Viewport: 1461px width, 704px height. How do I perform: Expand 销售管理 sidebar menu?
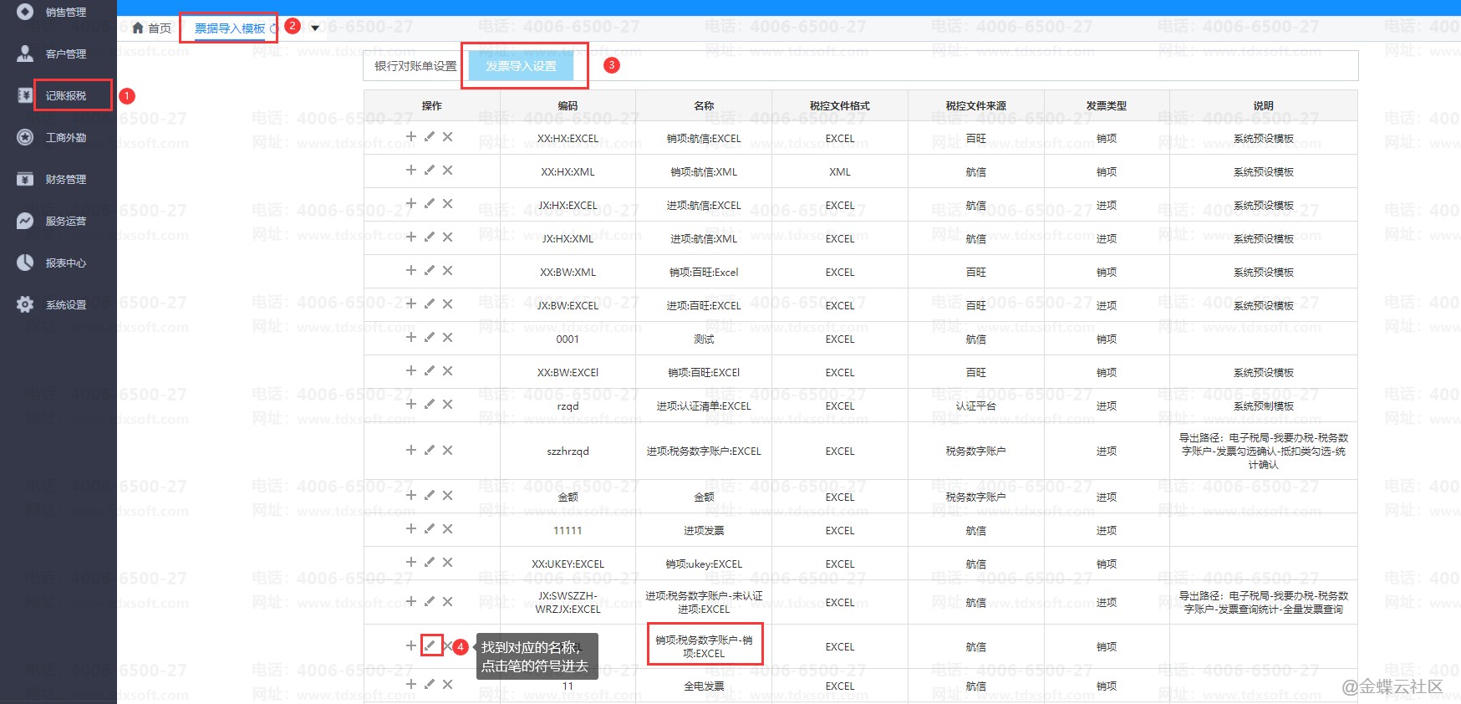[x=65, y=12]
